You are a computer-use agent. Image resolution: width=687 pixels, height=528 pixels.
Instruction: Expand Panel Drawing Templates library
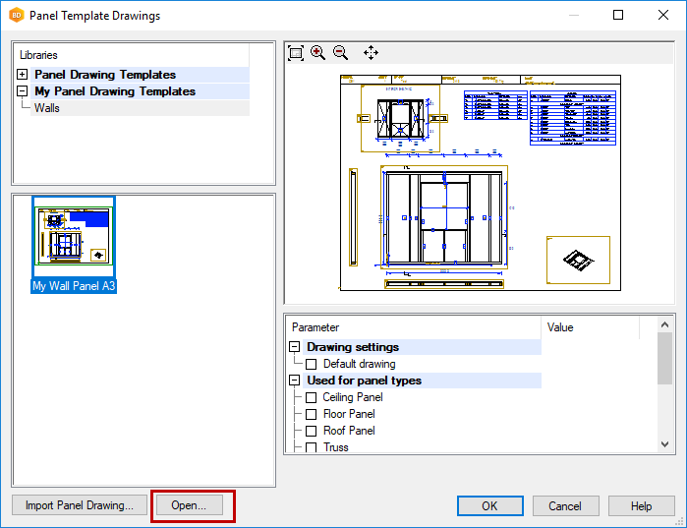pyautogui.click(x=23, y=75)
